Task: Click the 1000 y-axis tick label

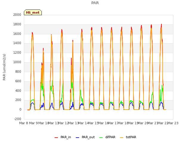Action: (x=17, y=62)
